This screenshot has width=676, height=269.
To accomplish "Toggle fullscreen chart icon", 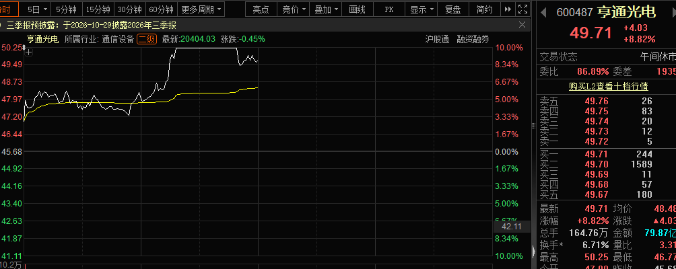I will 523,9.
